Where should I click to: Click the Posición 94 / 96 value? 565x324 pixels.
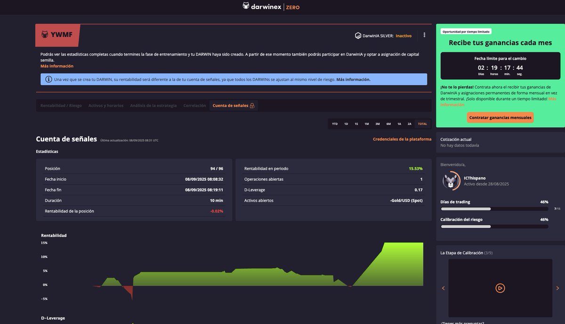pyautogui.click(x=217, y=169)
